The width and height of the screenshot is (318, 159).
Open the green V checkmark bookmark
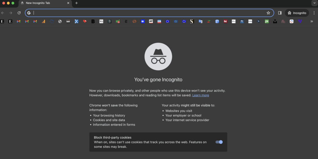(118, 21)
